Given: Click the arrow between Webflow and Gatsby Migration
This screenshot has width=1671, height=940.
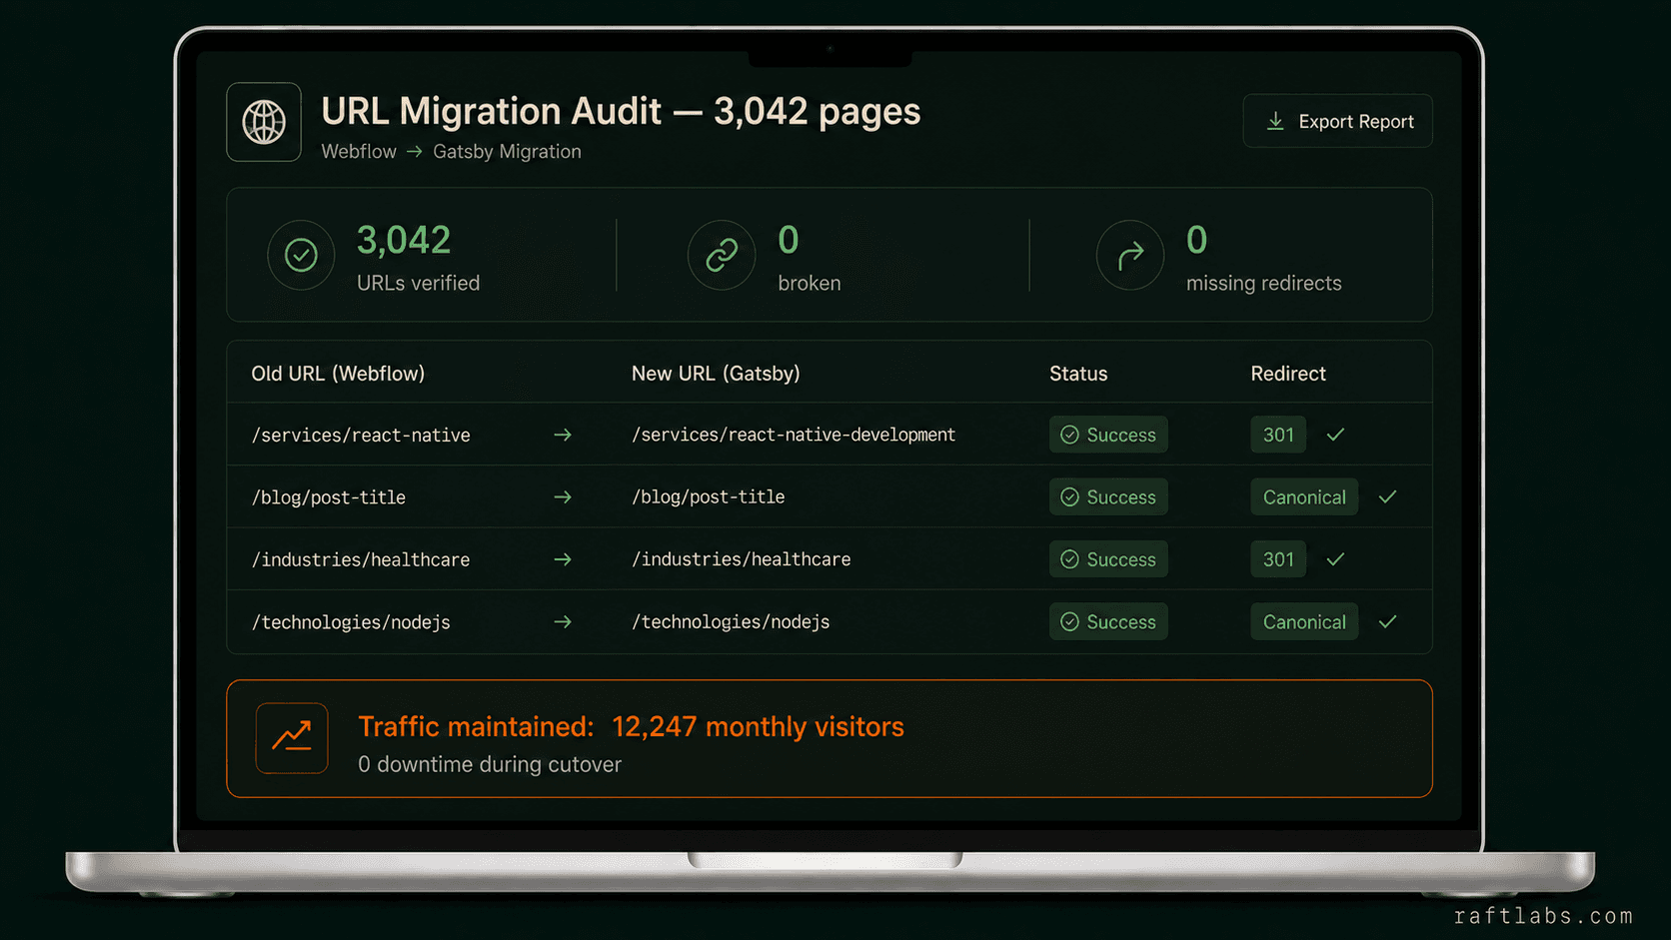Looking at the screenshot, I should [415, 152].
